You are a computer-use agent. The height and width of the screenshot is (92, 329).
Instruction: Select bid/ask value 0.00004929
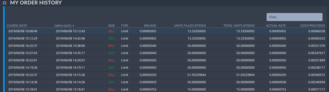148,82
